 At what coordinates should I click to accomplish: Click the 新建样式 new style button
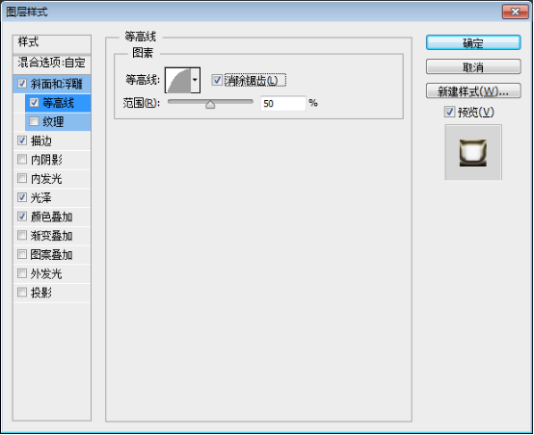(x=473, y=91)
